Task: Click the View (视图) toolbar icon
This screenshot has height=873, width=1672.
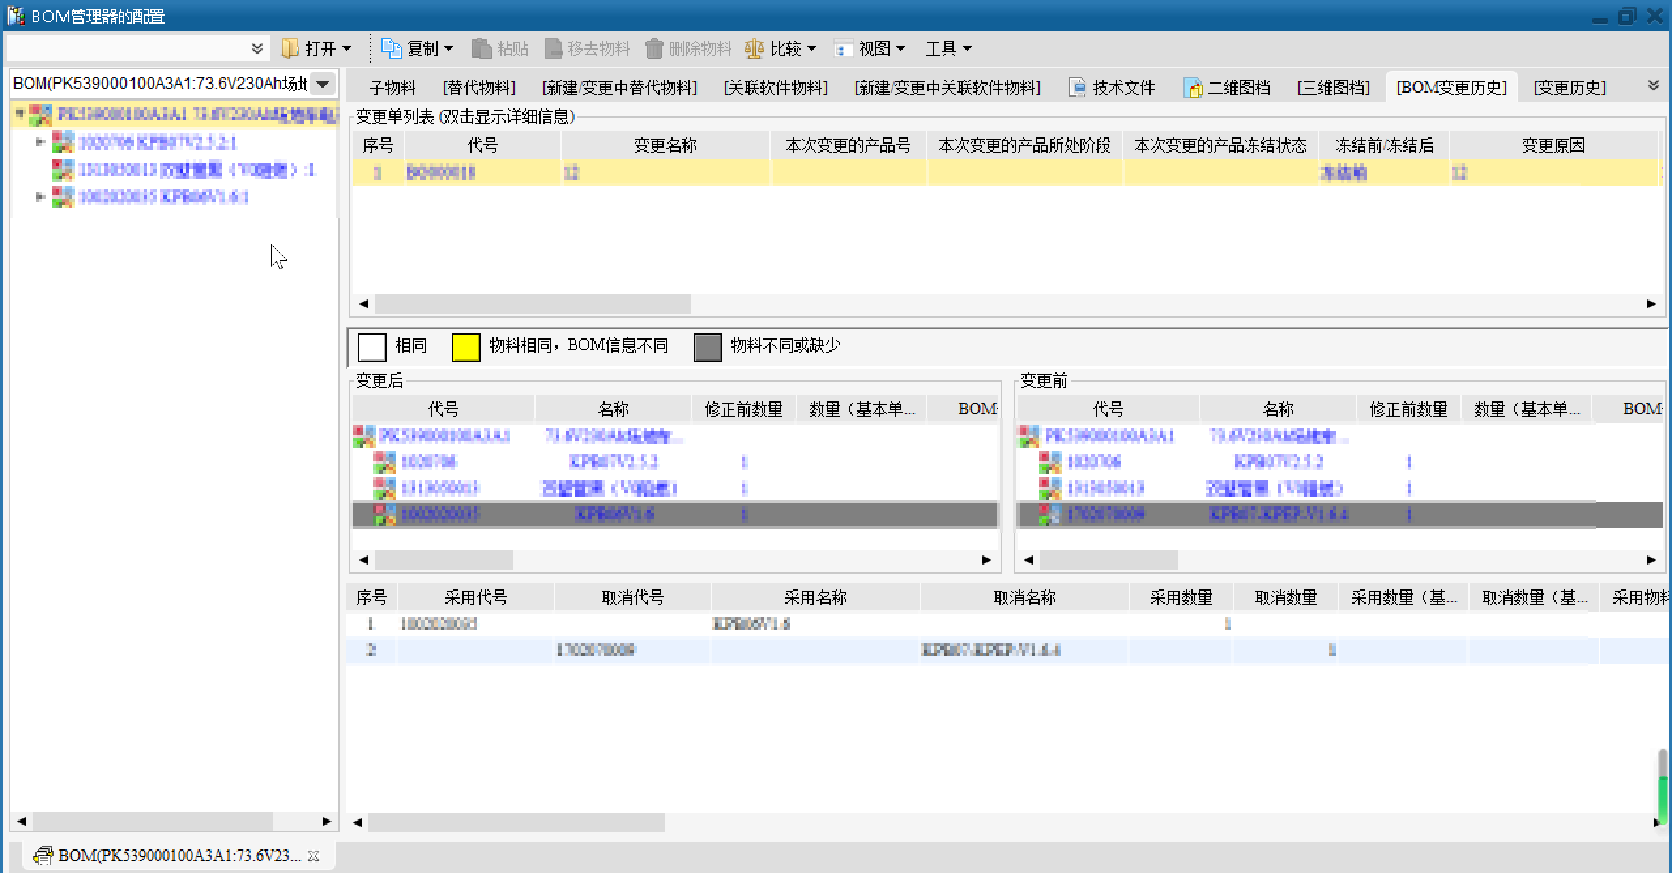Action: pos(843,48)
